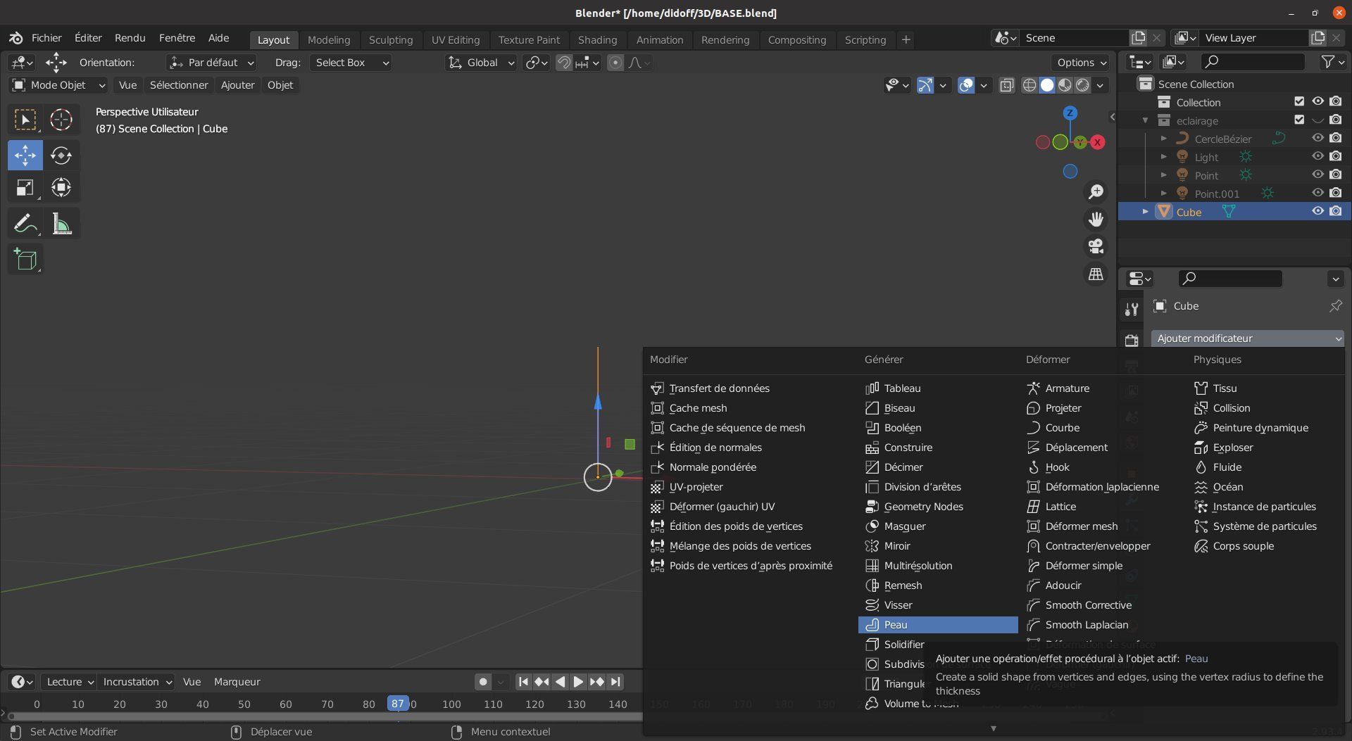The height and width of the screenshot is (741, 1352).
Task: Add the Miroir modifier
Action: tap(938, 546)
